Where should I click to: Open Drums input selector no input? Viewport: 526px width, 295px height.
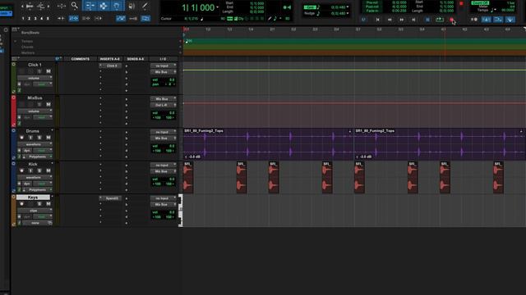click(163, 132)
